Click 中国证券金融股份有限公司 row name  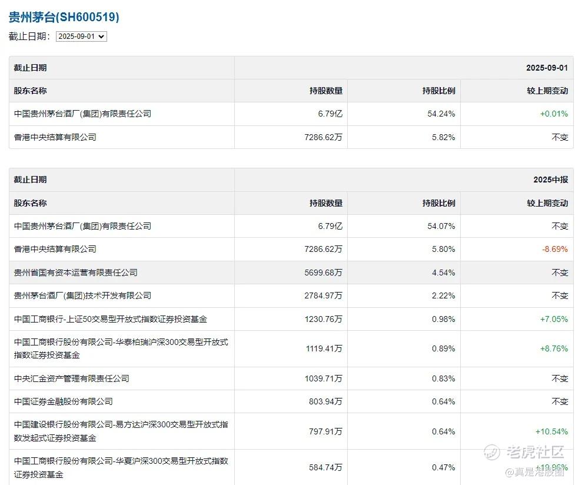click(x=63, y=402)
